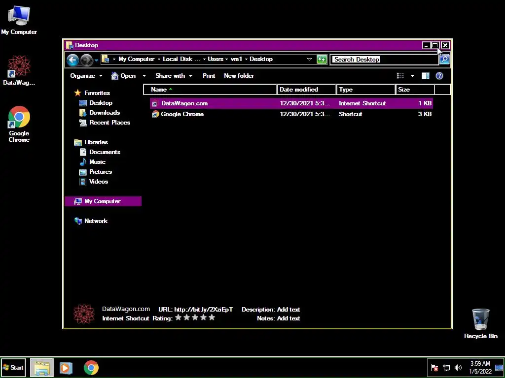The image size is (505, 378).
Task: Select My Computer in address breadcrumb
Action: [136, 59]
